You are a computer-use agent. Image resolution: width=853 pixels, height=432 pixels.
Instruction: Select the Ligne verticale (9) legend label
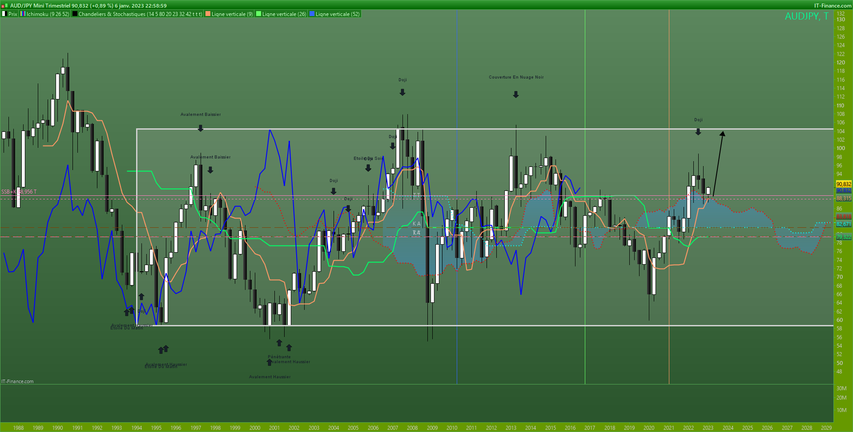point(232,14)
